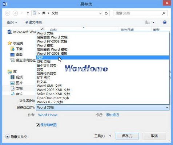Image resolution: width=173 pixels, height=145 pixels.
Task: Toggle the 保存缩略图 checkbox
Action: [x=38, y=125]
